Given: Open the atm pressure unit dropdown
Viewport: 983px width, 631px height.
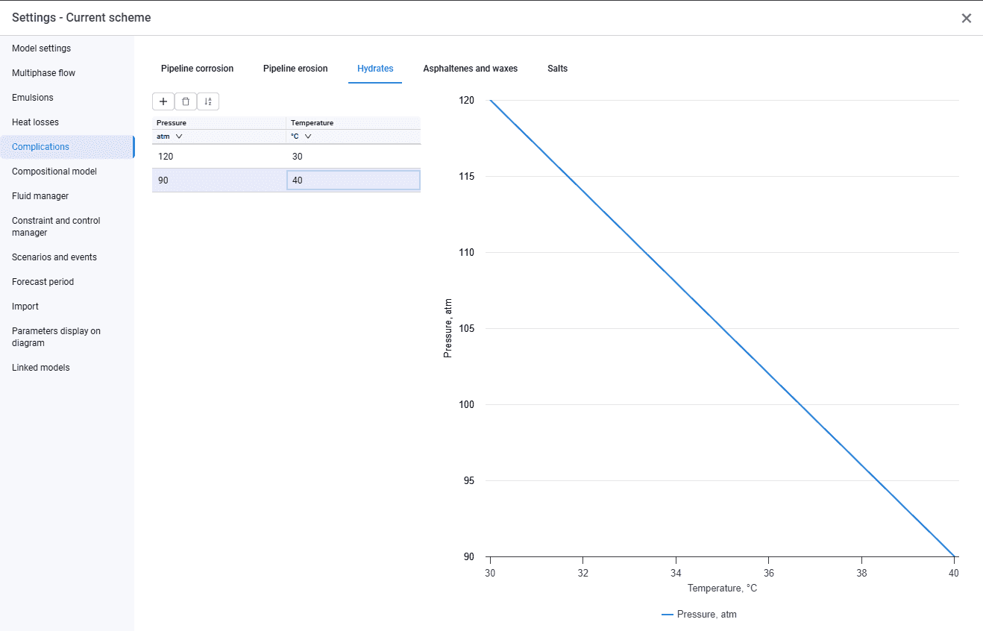Looking at the screenshot, I should (x=170, y=136).
